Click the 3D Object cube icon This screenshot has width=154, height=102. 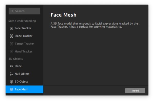click(x=12, y=81)
